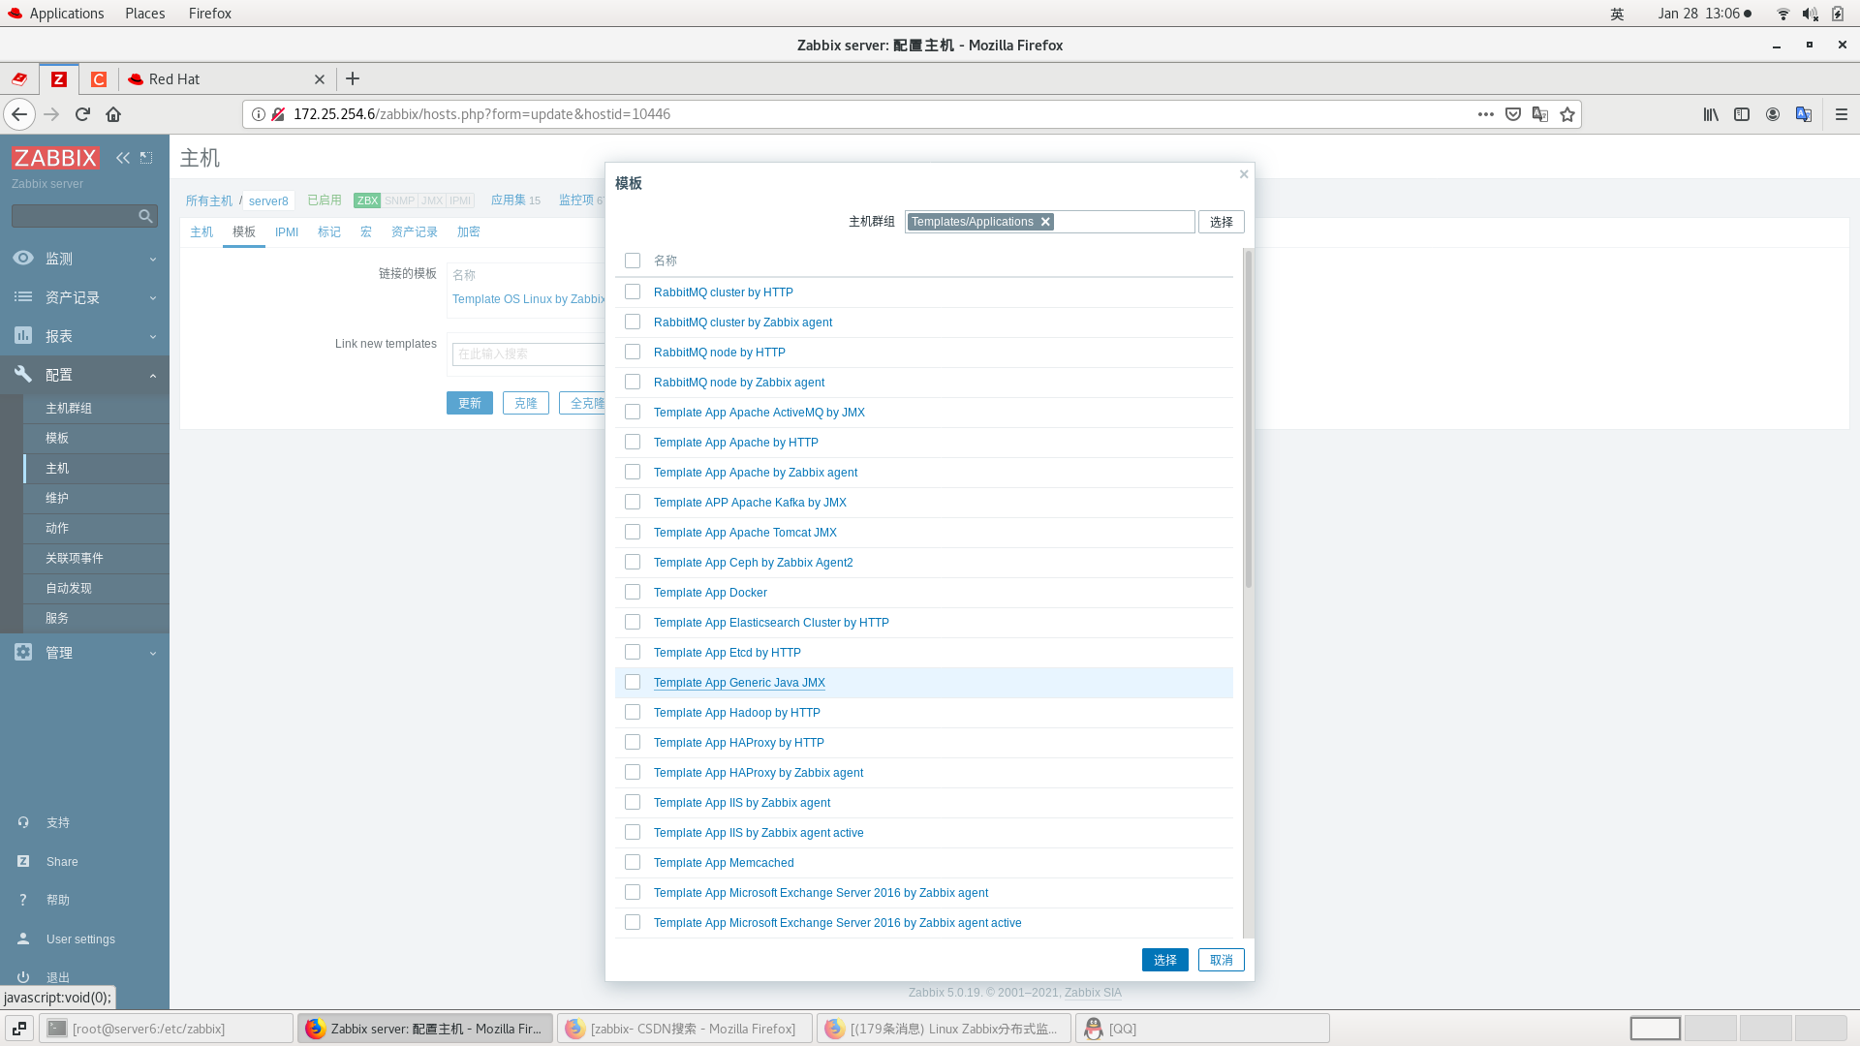Open the Firefox hamburger menu icon
This screenshot has height=1046, width=1860.
coord(1841,114)
